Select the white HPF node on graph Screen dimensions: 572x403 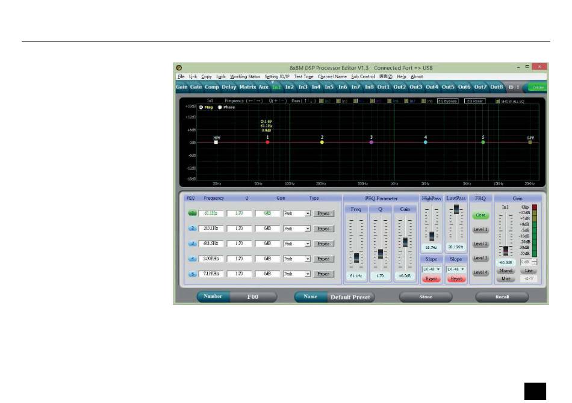tap(216, 142)
